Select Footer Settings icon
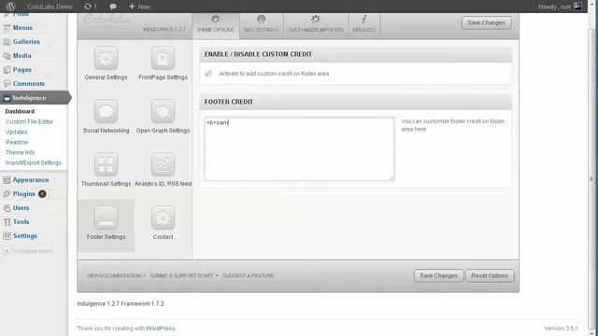 tap(106, 217)
